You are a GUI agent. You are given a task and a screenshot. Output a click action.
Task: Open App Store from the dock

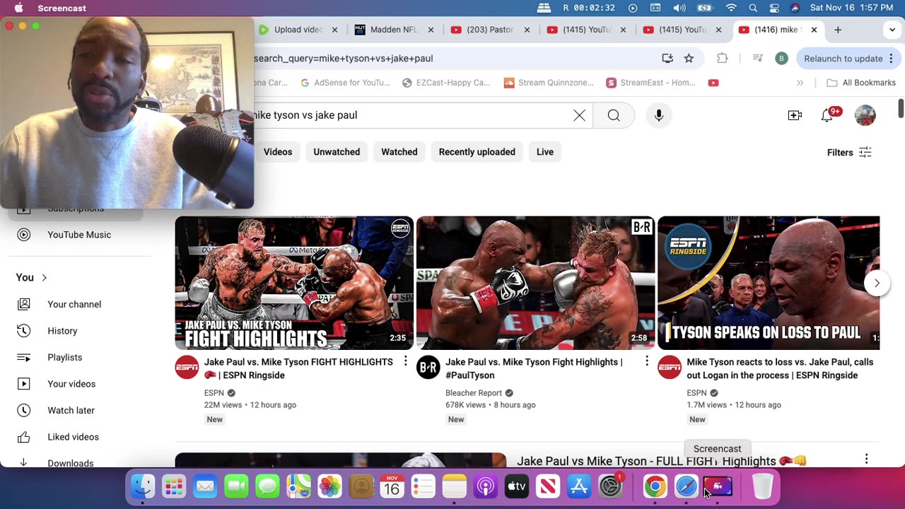[579, 486]
